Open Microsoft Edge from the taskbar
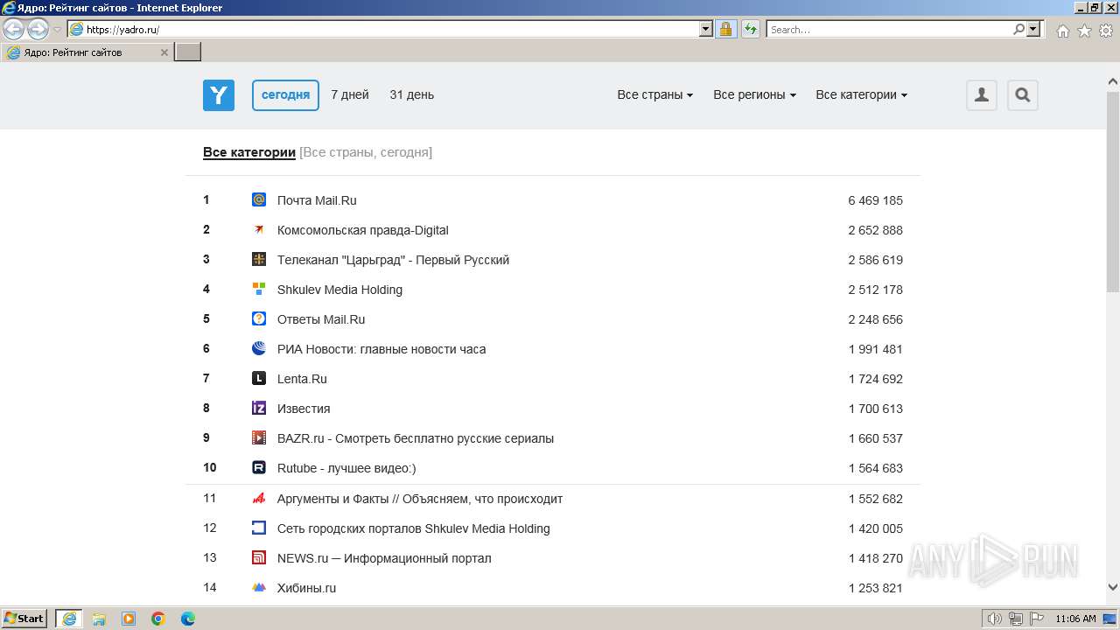This screenshot has height=630, width=1120. pos(188,619)
